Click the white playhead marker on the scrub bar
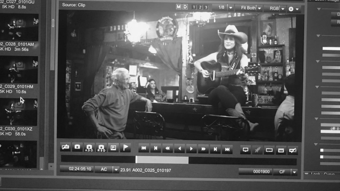Image resolution: width=340 pixels, height=191 pixels. point(136,160)
